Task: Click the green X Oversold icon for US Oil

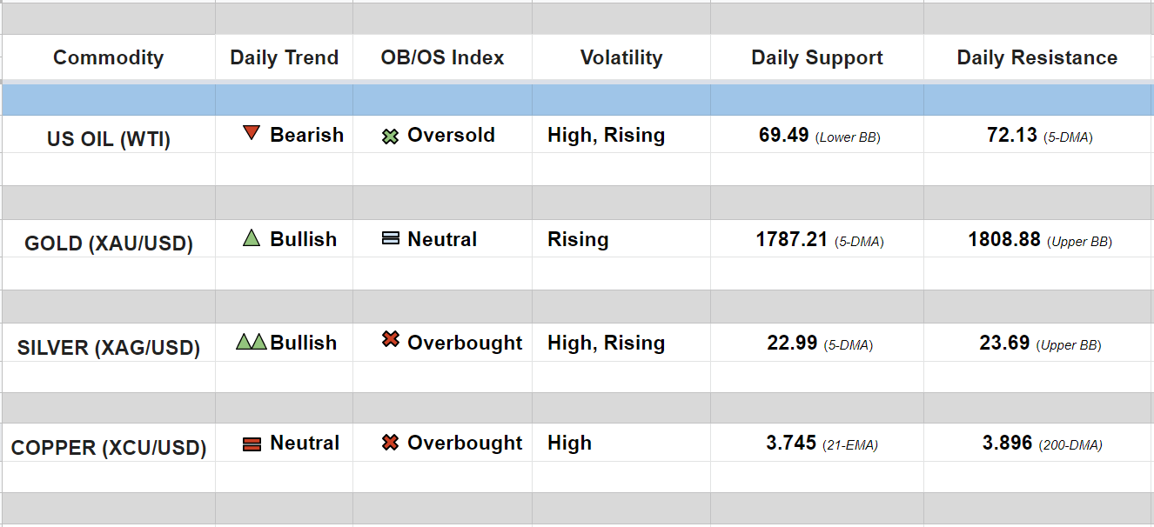Action: 391,137
